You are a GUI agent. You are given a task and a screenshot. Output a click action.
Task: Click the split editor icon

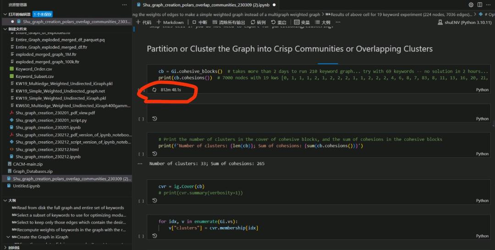tap(480, 5)
